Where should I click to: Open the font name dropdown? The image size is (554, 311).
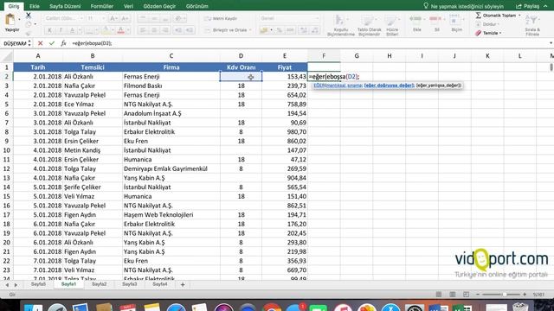(x=81, y=18)
